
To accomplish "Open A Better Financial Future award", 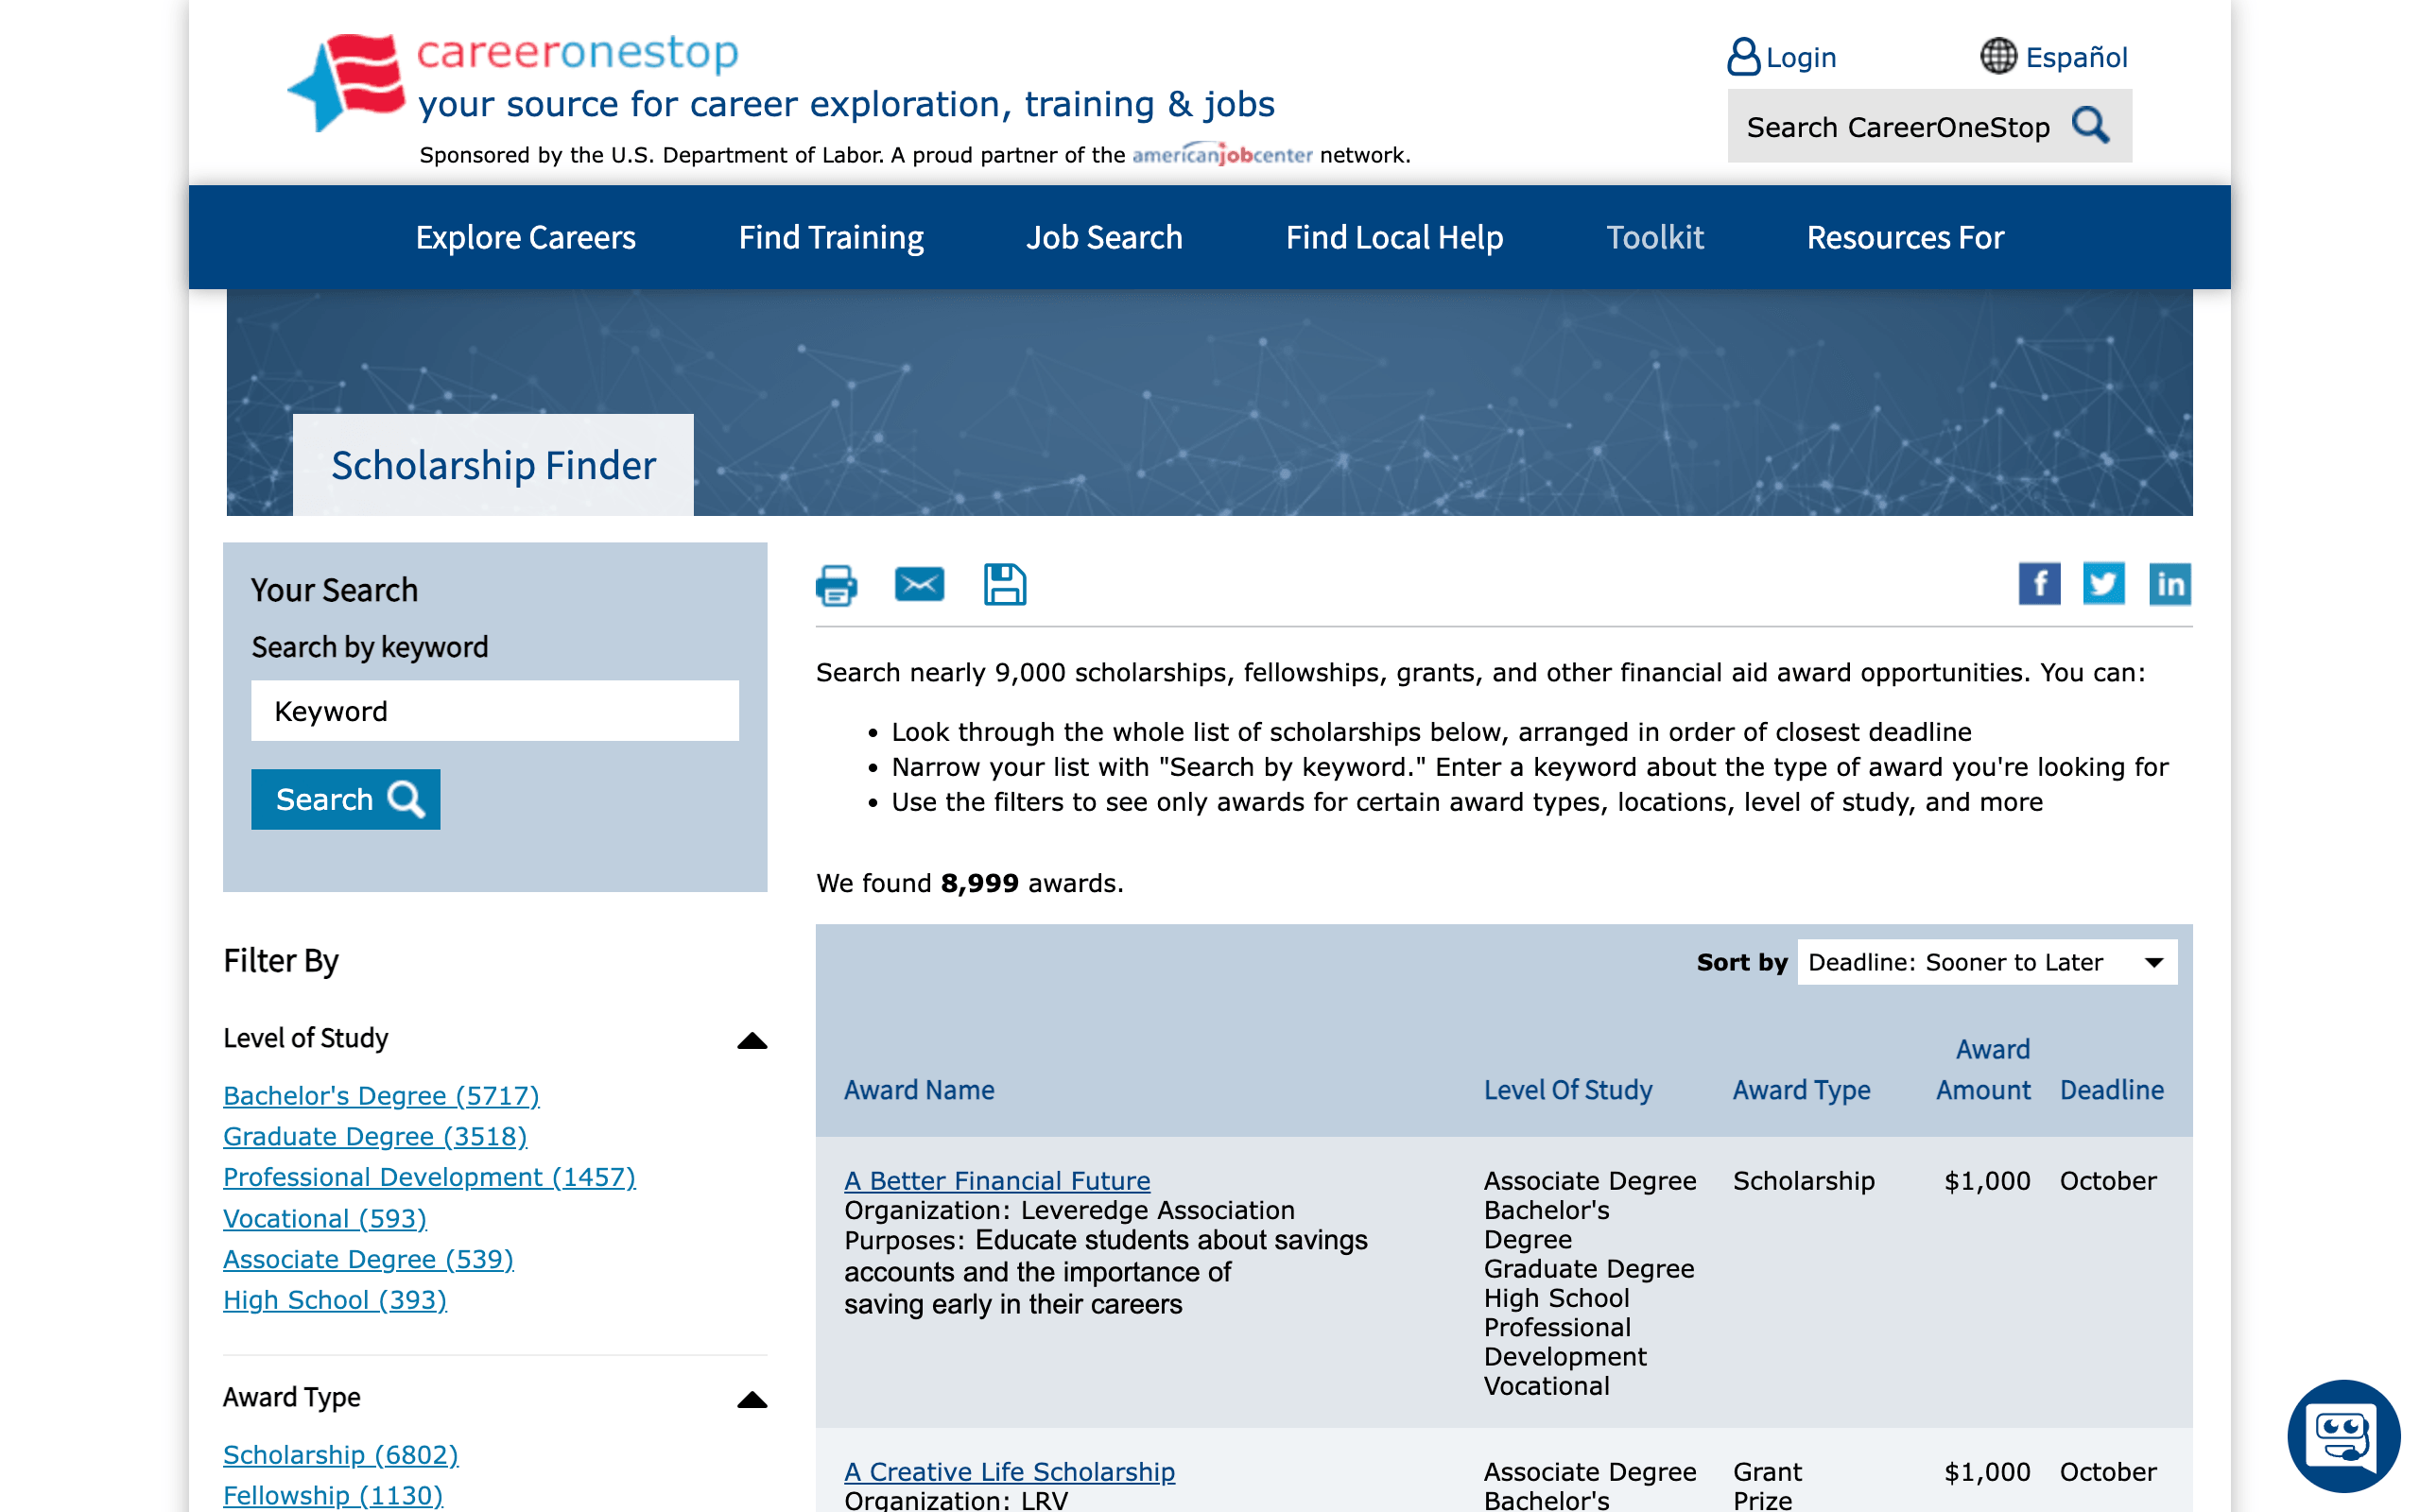I will click(996, 1180).
